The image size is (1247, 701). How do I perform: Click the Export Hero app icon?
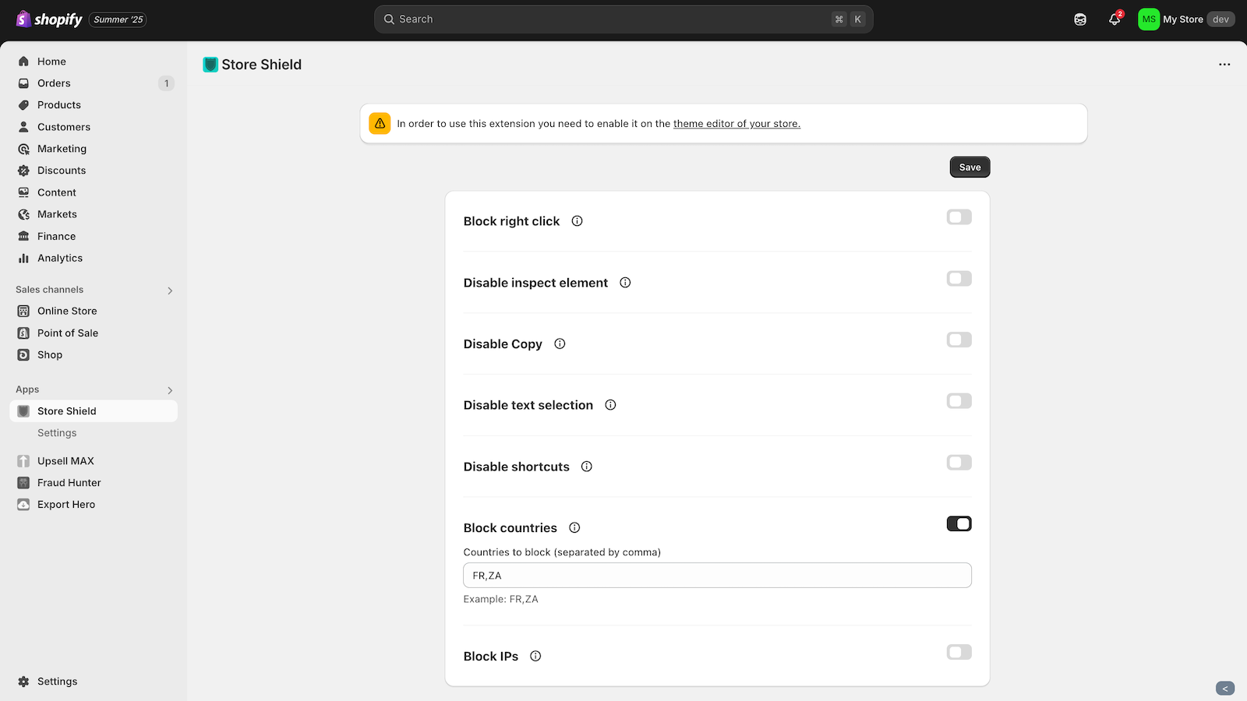pyautogui.click(x=23, y=505)
